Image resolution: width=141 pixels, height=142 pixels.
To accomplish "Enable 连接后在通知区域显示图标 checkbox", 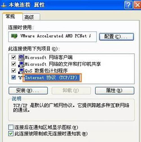I will click(x=11, y=127).
